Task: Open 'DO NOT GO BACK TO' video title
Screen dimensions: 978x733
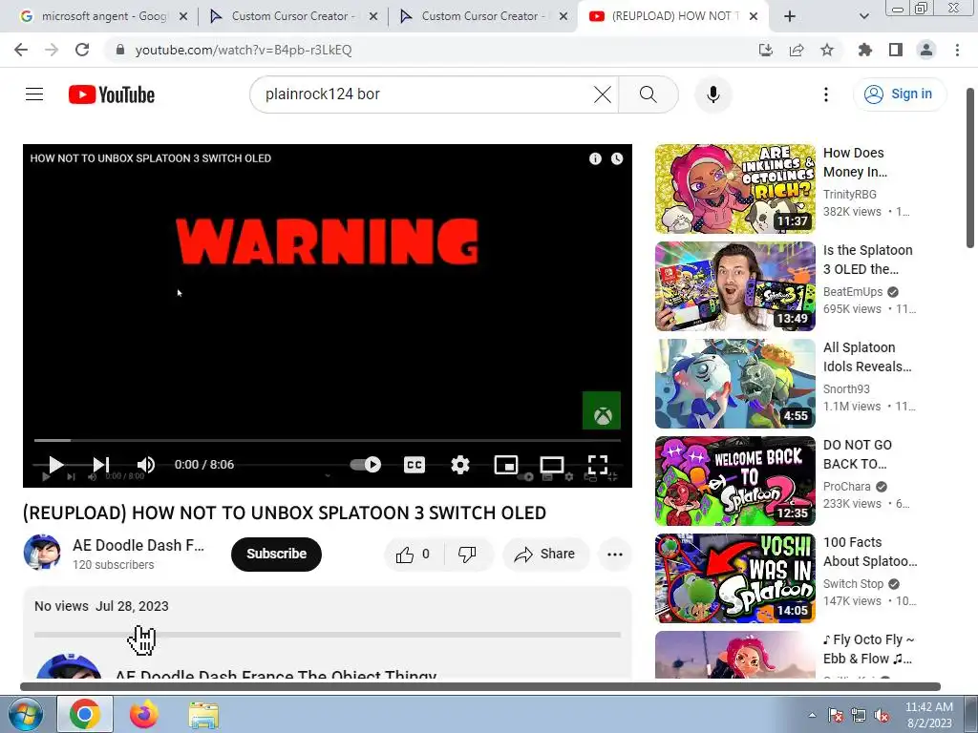Action: coord(857,454)
